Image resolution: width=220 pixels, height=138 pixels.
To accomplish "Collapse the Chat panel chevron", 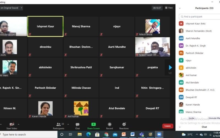I will click(x=180, y=127).
